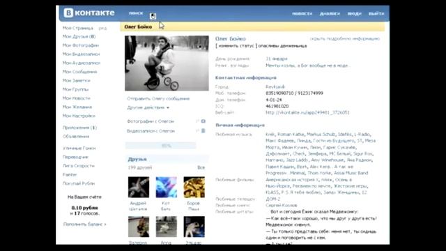Viewport: 446px width, 251px height.
Task: Open Фотографии с Олегом link
Action: click(151, 121)
